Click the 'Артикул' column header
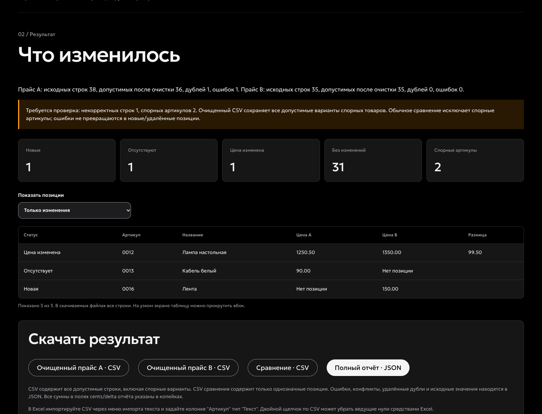This screenshot has height=414, width=542. [x=131, y=235]
